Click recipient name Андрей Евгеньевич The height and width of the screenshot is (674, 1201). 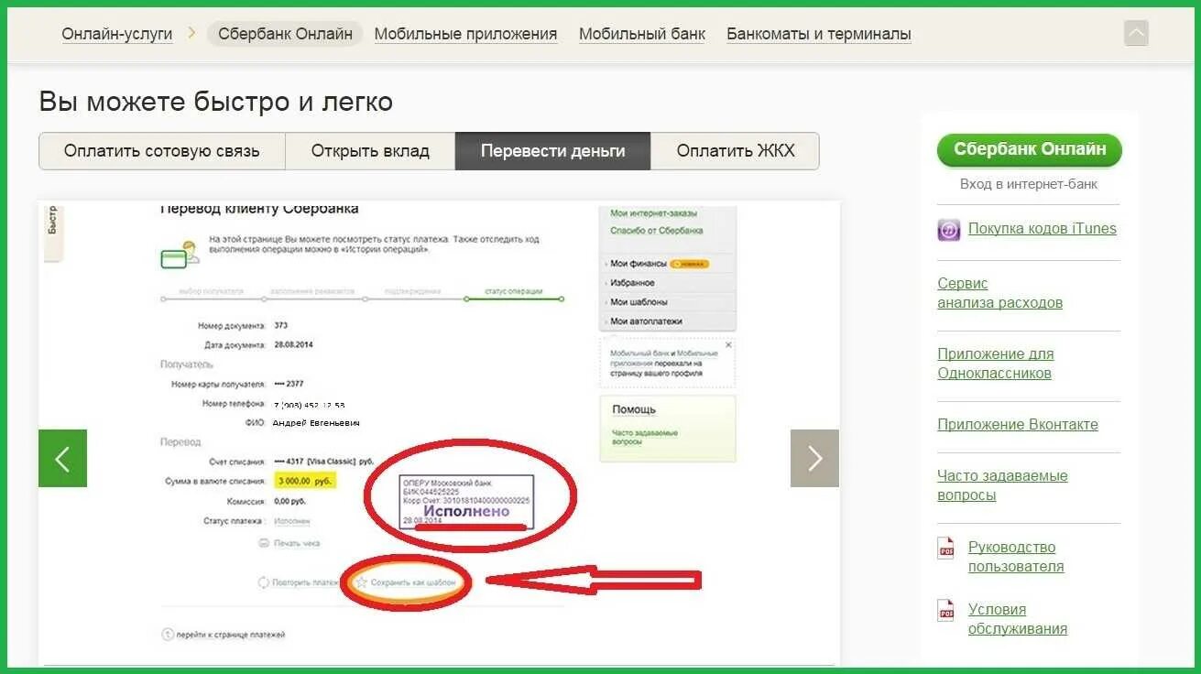pyautogui.click(x=316, y=423)
